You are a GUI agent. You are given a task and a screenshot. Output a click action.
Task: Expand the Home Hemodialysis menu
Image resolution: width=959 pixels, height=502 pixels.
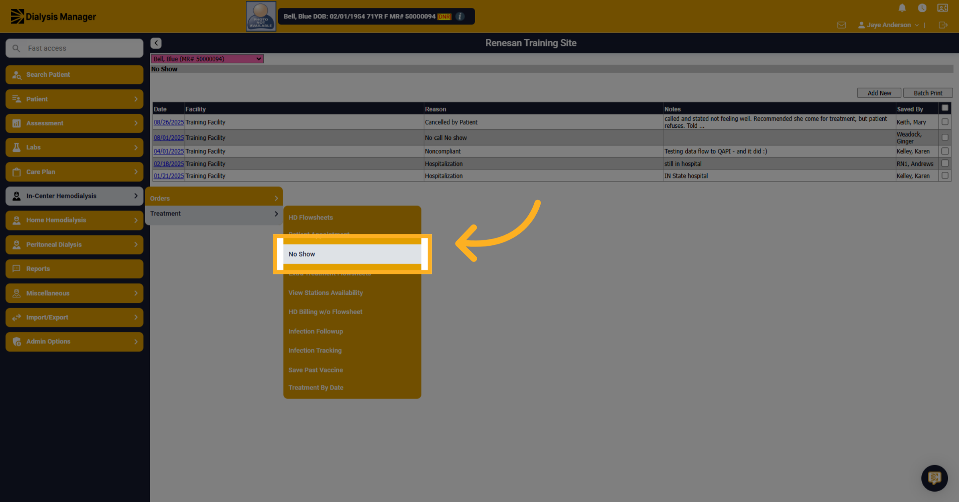tap(75, 220)
